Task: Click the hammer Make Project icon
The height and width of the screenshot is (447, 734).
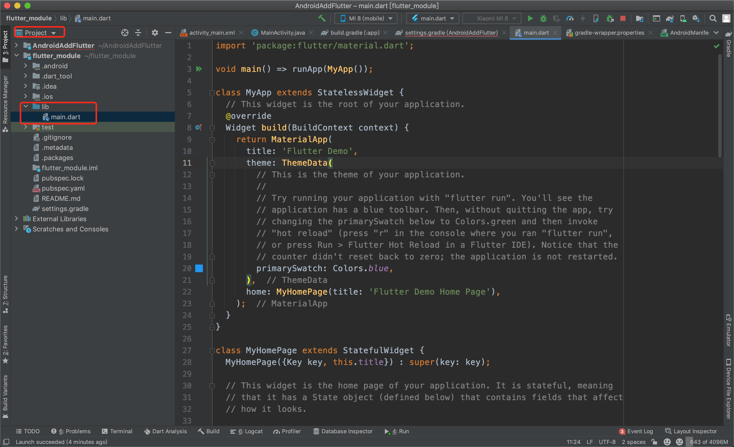Action: coord(322,18)
